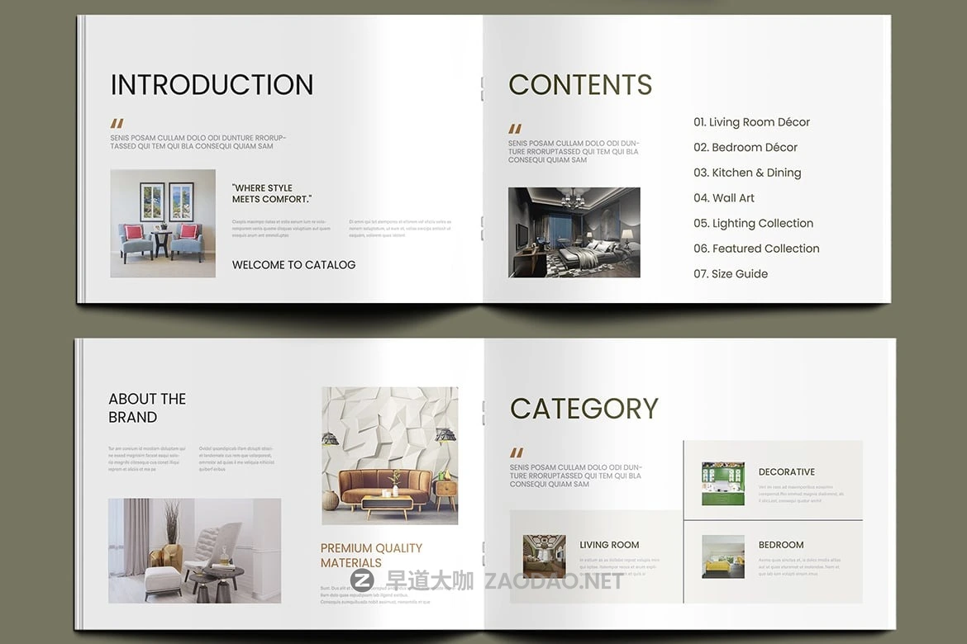
Task: Select the Bedroom category yellow bed thumbnail
Action: (722, 556)
